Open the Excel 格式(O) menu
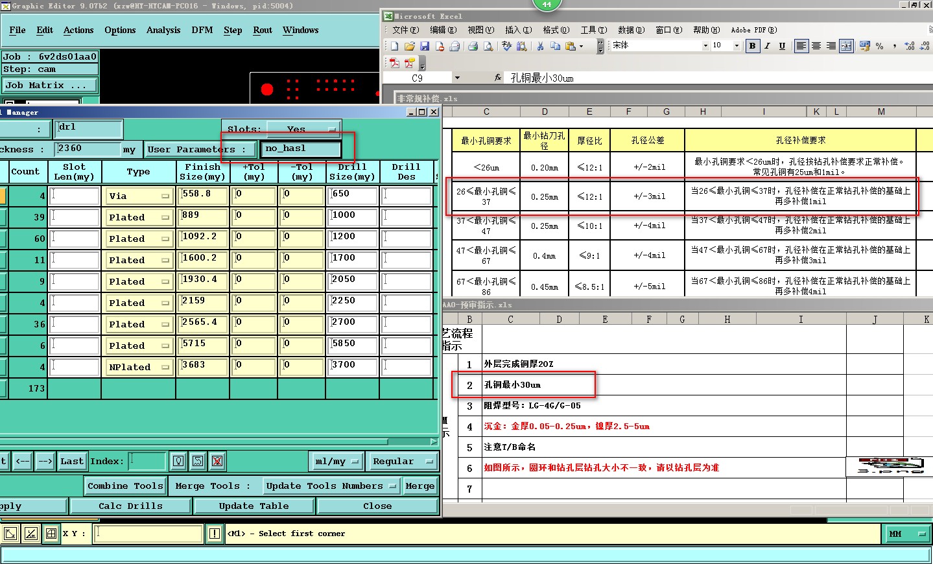Viewport: 933px width, 564px height. point(556,30)
